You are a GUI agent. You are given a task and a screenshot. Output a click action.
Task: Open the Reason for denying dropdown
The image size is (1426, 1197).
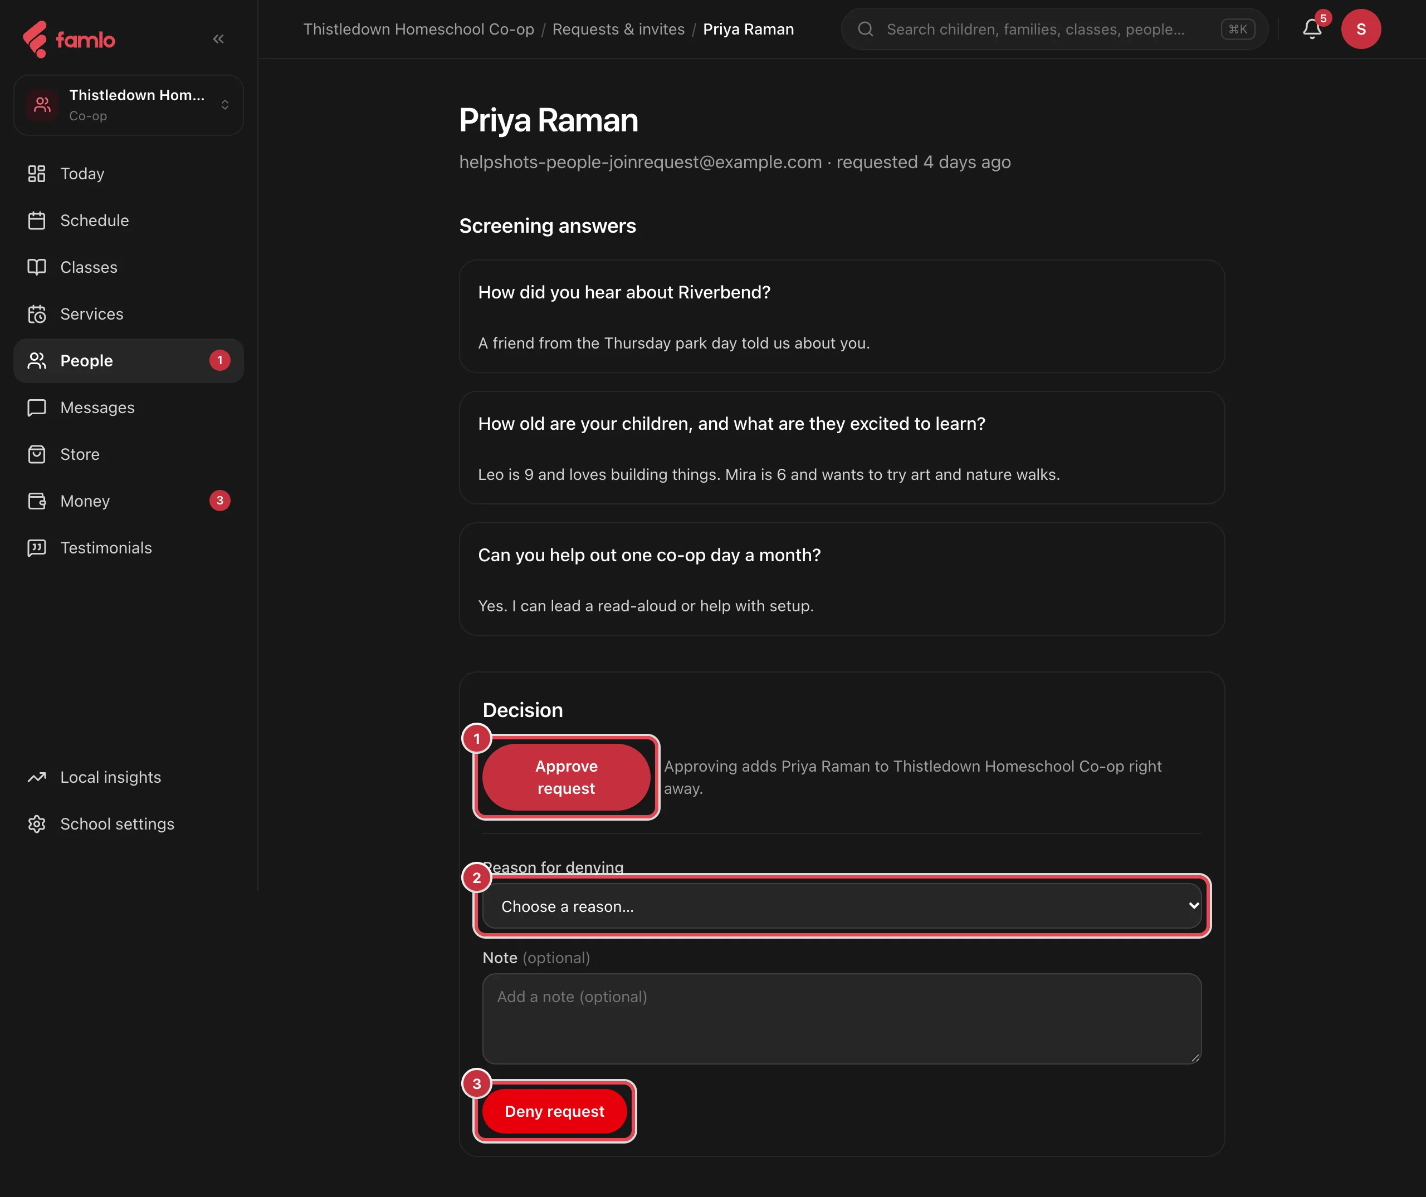tap(842, 906)
